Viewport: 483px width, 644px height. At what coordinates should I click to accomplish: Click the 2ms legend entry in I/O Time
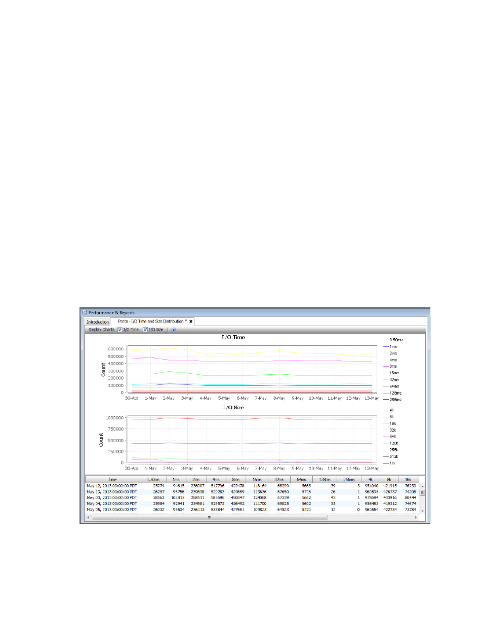390,353
